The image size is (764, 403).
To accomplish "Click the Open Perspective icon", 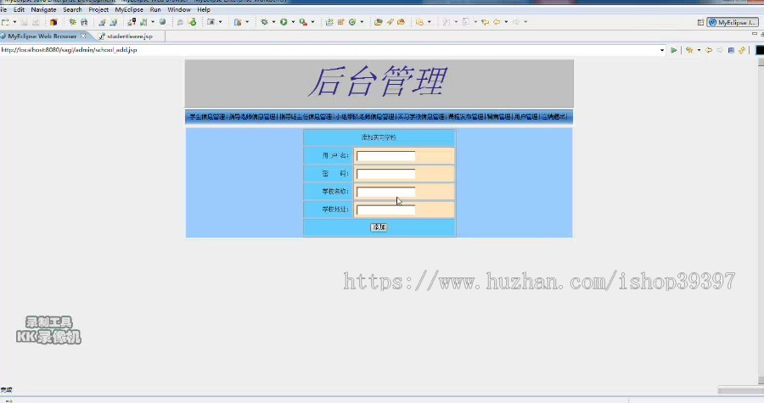I will 700,22.
